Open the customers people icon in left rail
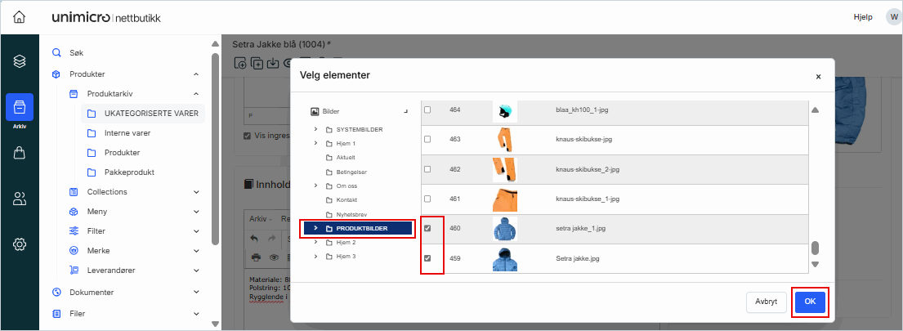Viewport: 903px width, 331px height. [x=20, y=198]
